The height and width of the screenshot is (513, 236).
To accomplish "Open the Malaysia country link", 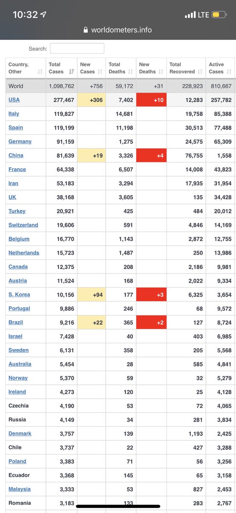I will [20, 489].
